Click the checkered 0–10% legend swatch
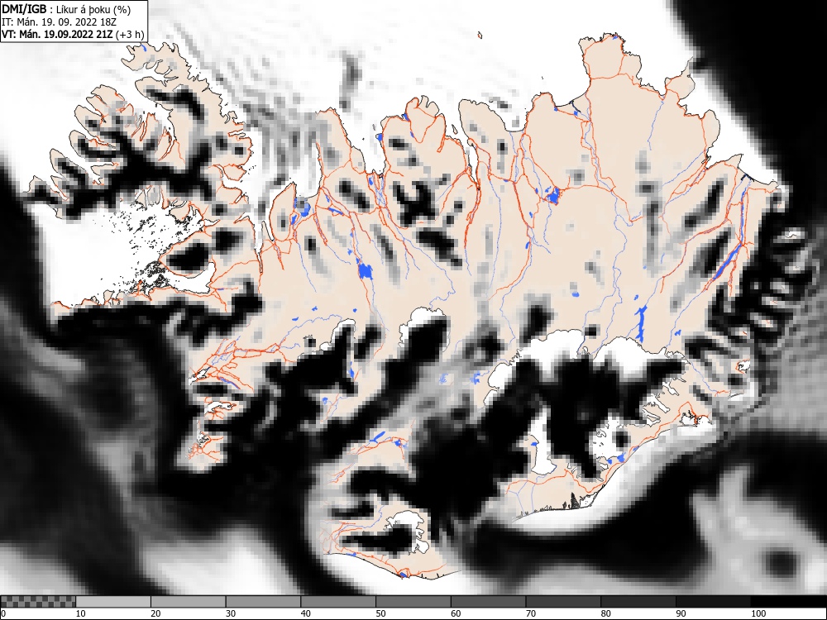This screenshot has width=827, height=620. click(x=39, y=602)
